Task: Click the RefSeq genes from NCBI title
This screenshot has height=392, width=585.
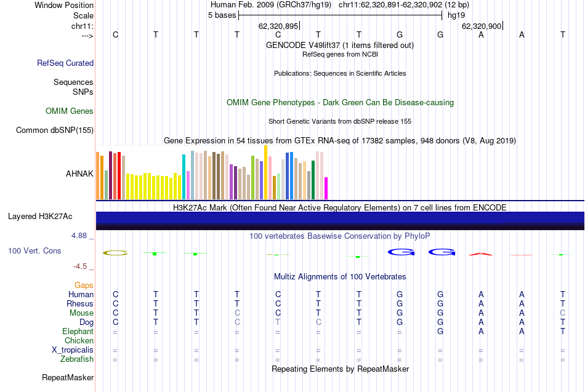Action: pyautogui.click(x=340, y=54)
